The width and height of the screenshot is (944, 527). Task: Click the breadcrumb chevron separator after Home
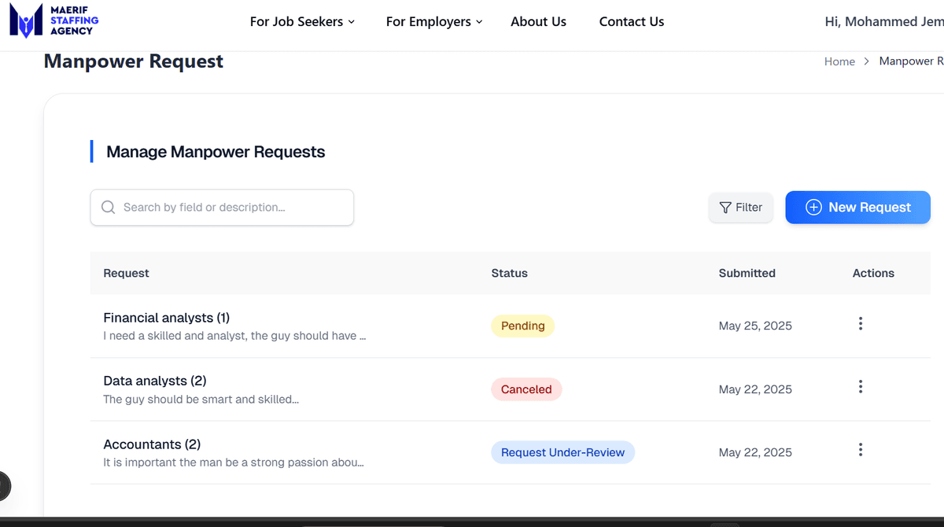[867, 61]
